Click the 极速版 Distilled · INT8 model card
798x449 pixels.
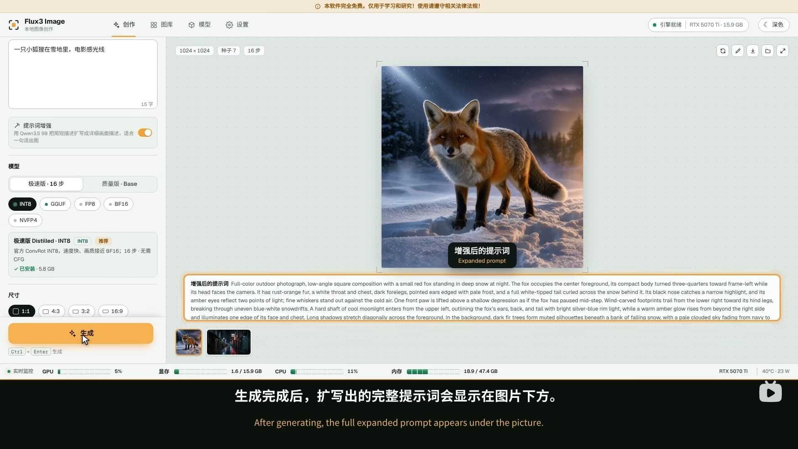(83, 254)
